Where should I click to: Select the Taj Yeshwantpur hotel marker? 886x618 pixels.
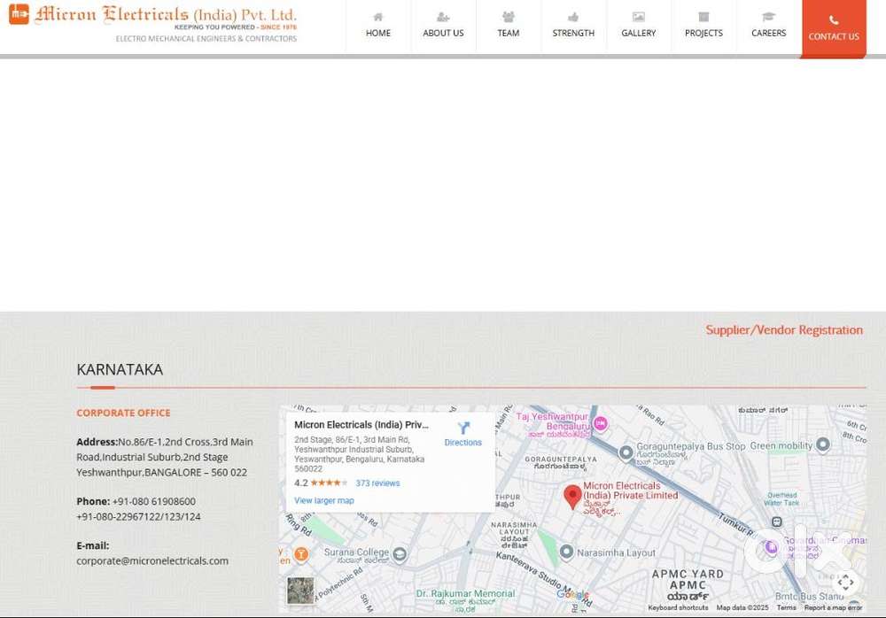tap(600, 422)
